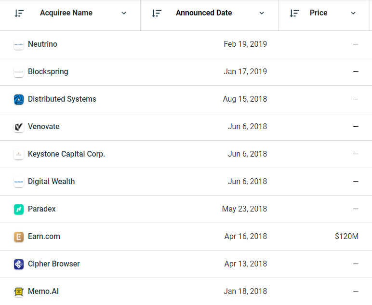Click the Earn.com logo icon
The image size is (372, 305).
tap(19, 237)
